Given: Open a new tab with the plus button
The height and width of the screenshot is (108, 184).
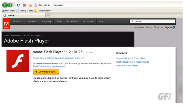Looking at the screenshot, I should (x=48, y=15).
